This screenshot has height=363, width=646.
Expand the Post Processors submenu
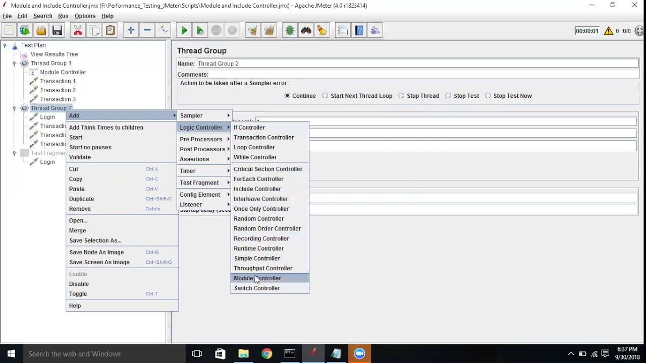point(204,149)
